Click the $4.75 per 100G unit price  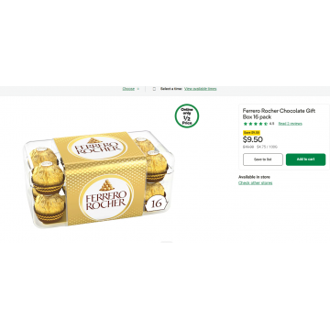[x=267, y=147]
